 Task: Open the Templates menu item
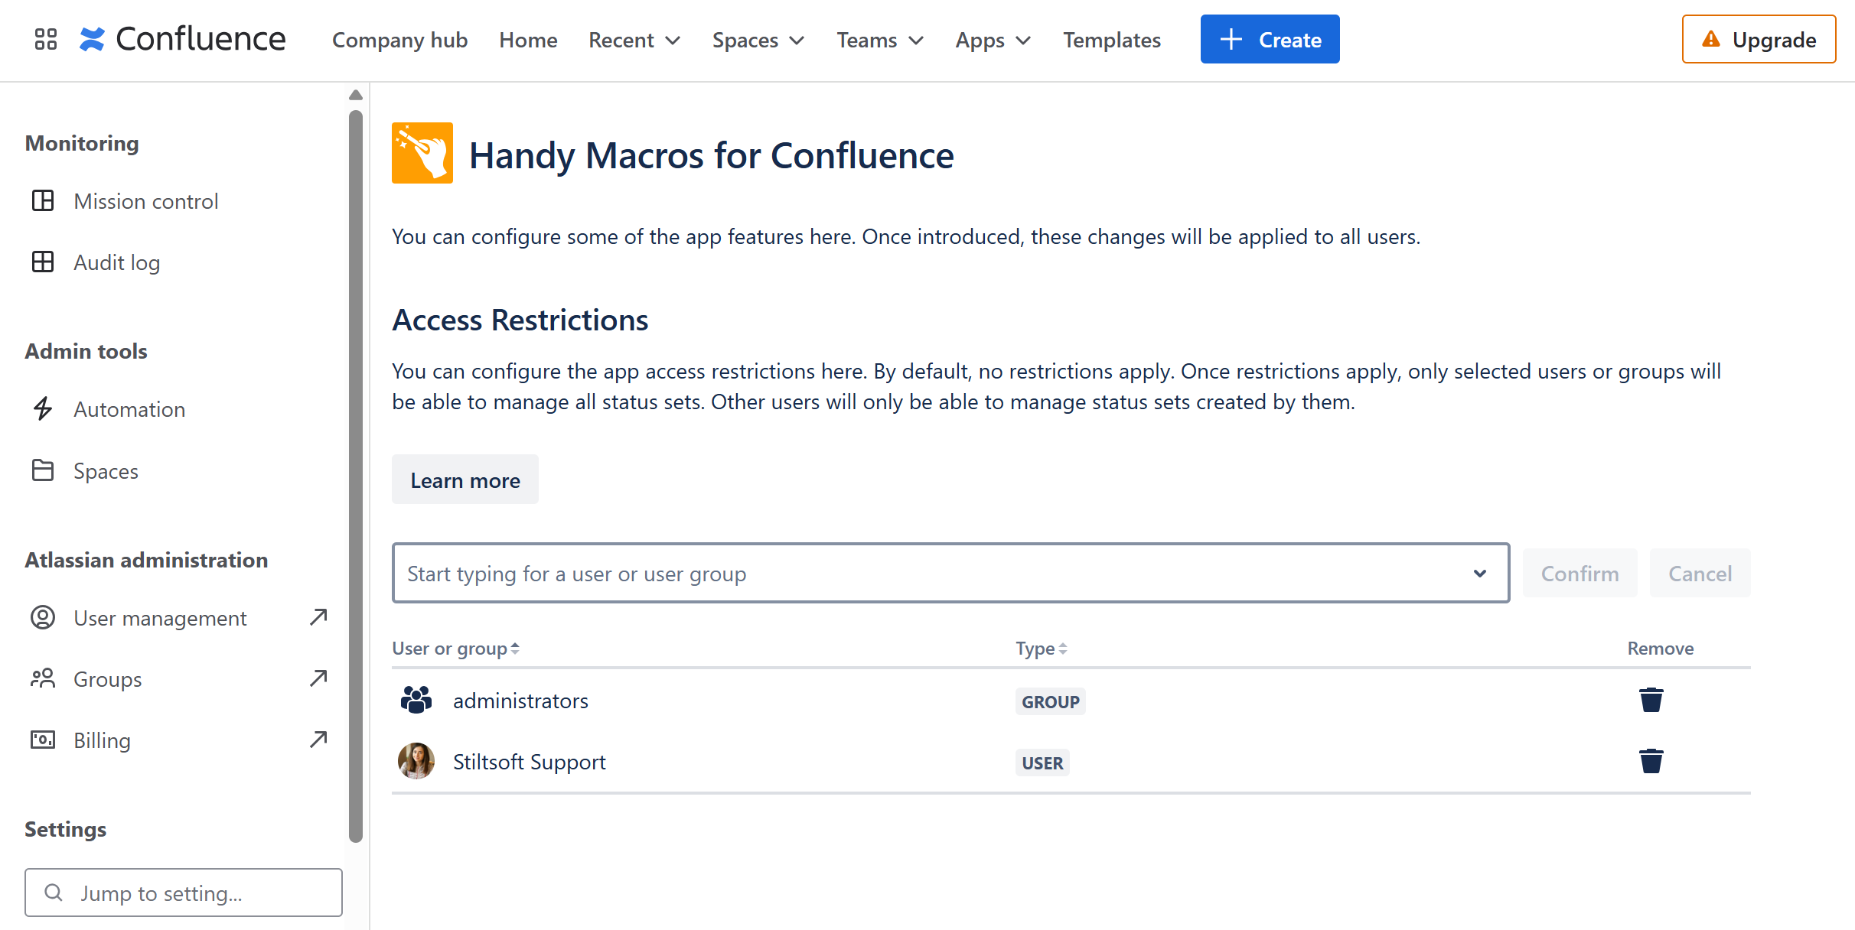coord(1111,40)
